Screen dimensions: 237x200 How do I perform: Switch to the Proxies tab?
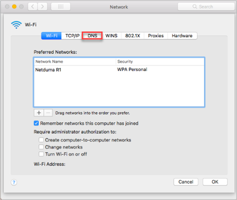point(156,36)
